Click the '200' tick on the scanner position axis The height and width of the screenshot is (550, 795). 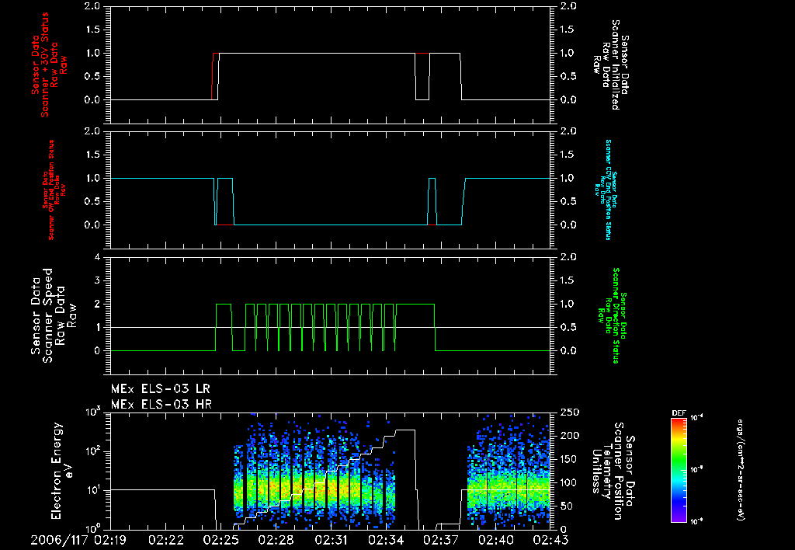[x=570, y=436]
